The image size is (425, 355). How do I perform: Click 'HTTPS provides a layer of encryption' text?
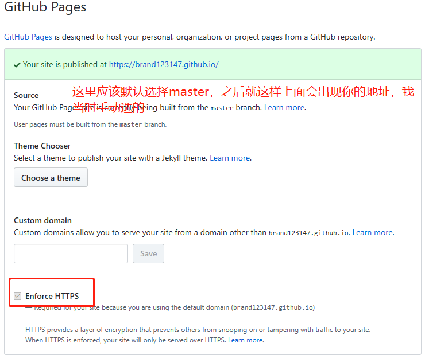tap(198, 330)
